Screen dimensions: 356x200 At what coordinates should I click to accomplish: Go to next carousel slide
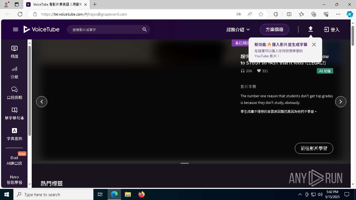click(341, 102)
